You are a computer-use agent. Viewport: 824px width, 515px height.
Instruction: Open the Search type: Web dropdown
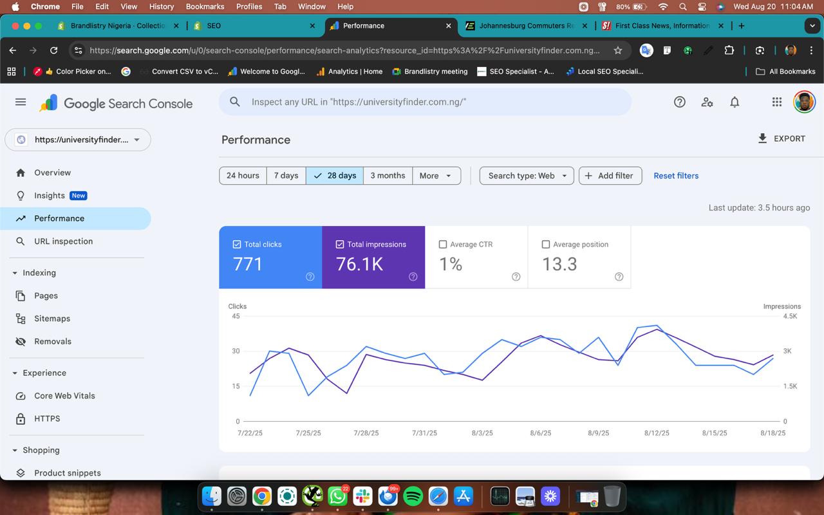coord(527,176)
